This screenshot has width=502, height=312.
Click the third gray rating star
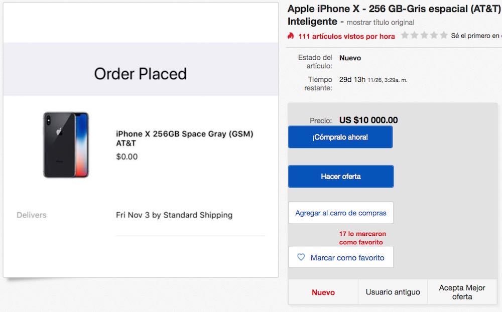click(424, 36)
